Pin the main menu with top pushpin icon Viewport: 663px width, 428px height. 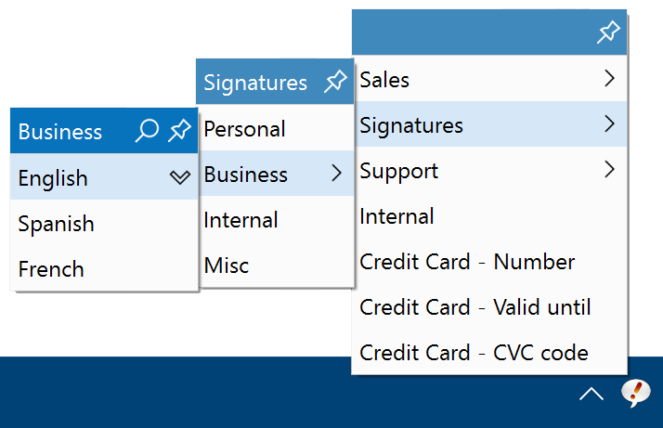[608, 32]
